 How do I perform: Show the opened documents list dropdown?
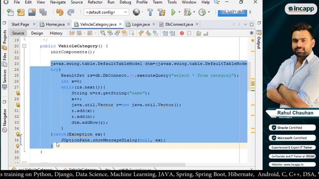click(245, 24)
